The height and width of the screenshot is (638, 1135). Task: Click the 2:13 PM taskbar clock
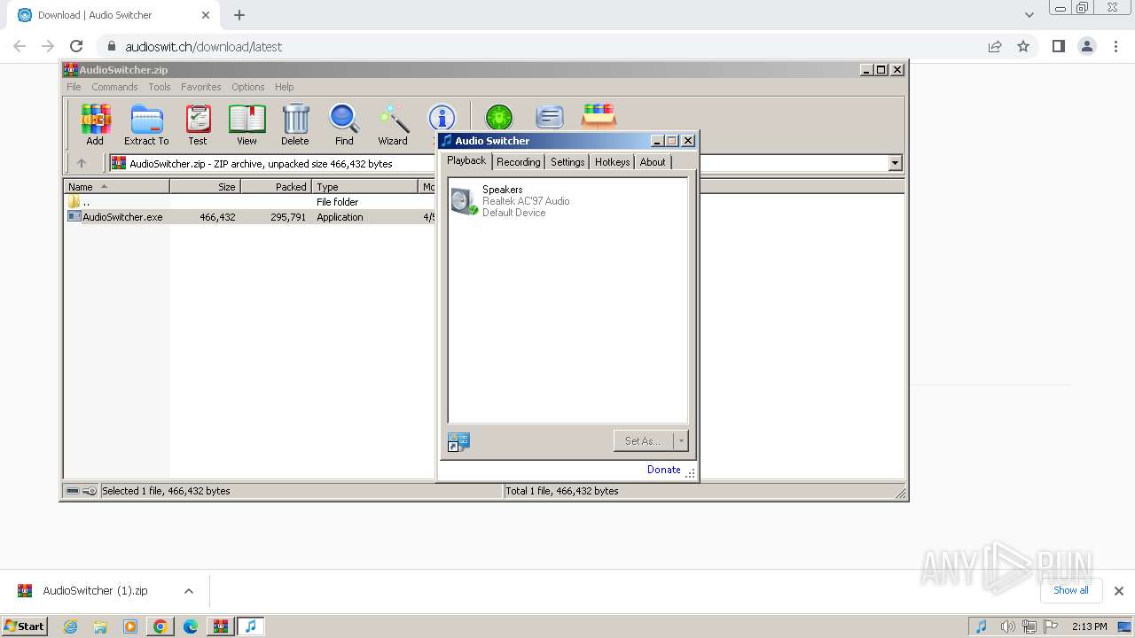(1090, 626)
